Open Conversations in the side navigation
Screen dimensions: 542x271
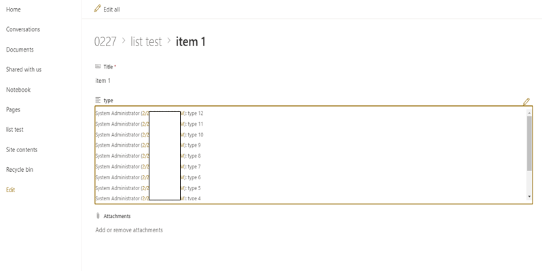[23, 29]
